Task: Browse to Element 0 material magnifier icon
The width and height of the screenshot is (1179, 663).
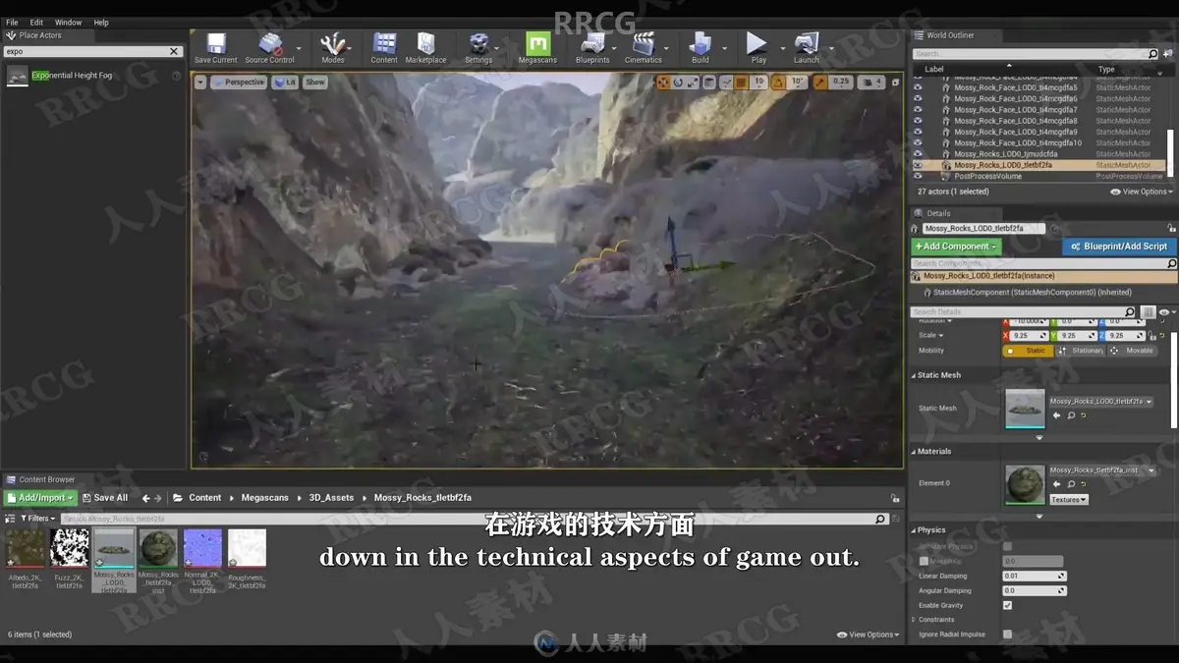Action: pos(1071,484)
